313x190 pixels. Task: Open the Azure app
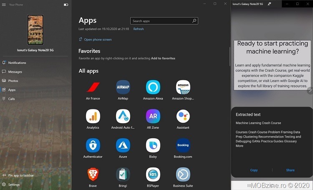123,145
